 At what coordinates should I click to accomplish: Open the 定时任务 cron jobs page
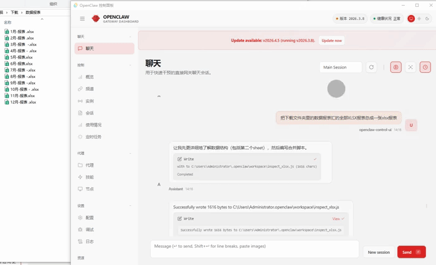(x=104, y=137)
